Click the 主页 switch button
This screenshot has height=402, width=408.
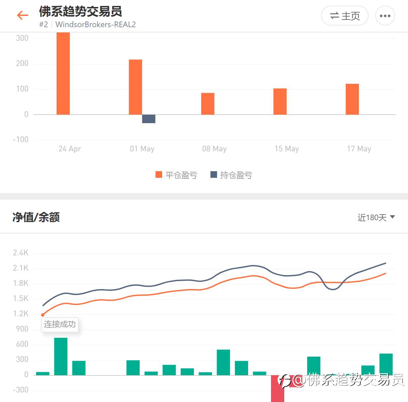pos(345,16)
